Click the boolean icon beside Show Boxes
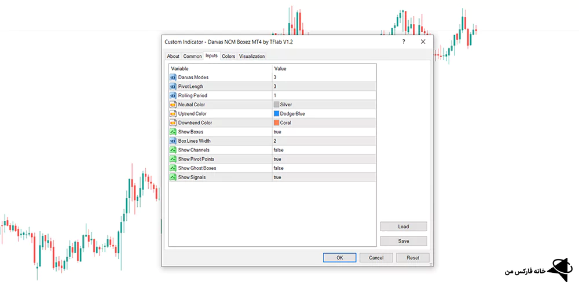 (173, 132)
